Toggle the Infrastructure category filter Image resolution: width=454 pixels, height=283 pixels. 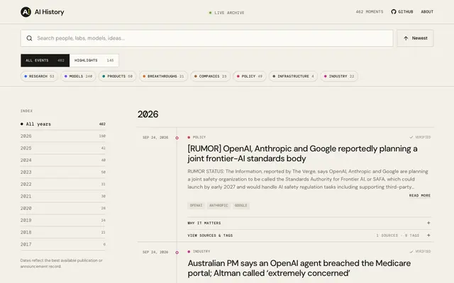coord(293,76)
